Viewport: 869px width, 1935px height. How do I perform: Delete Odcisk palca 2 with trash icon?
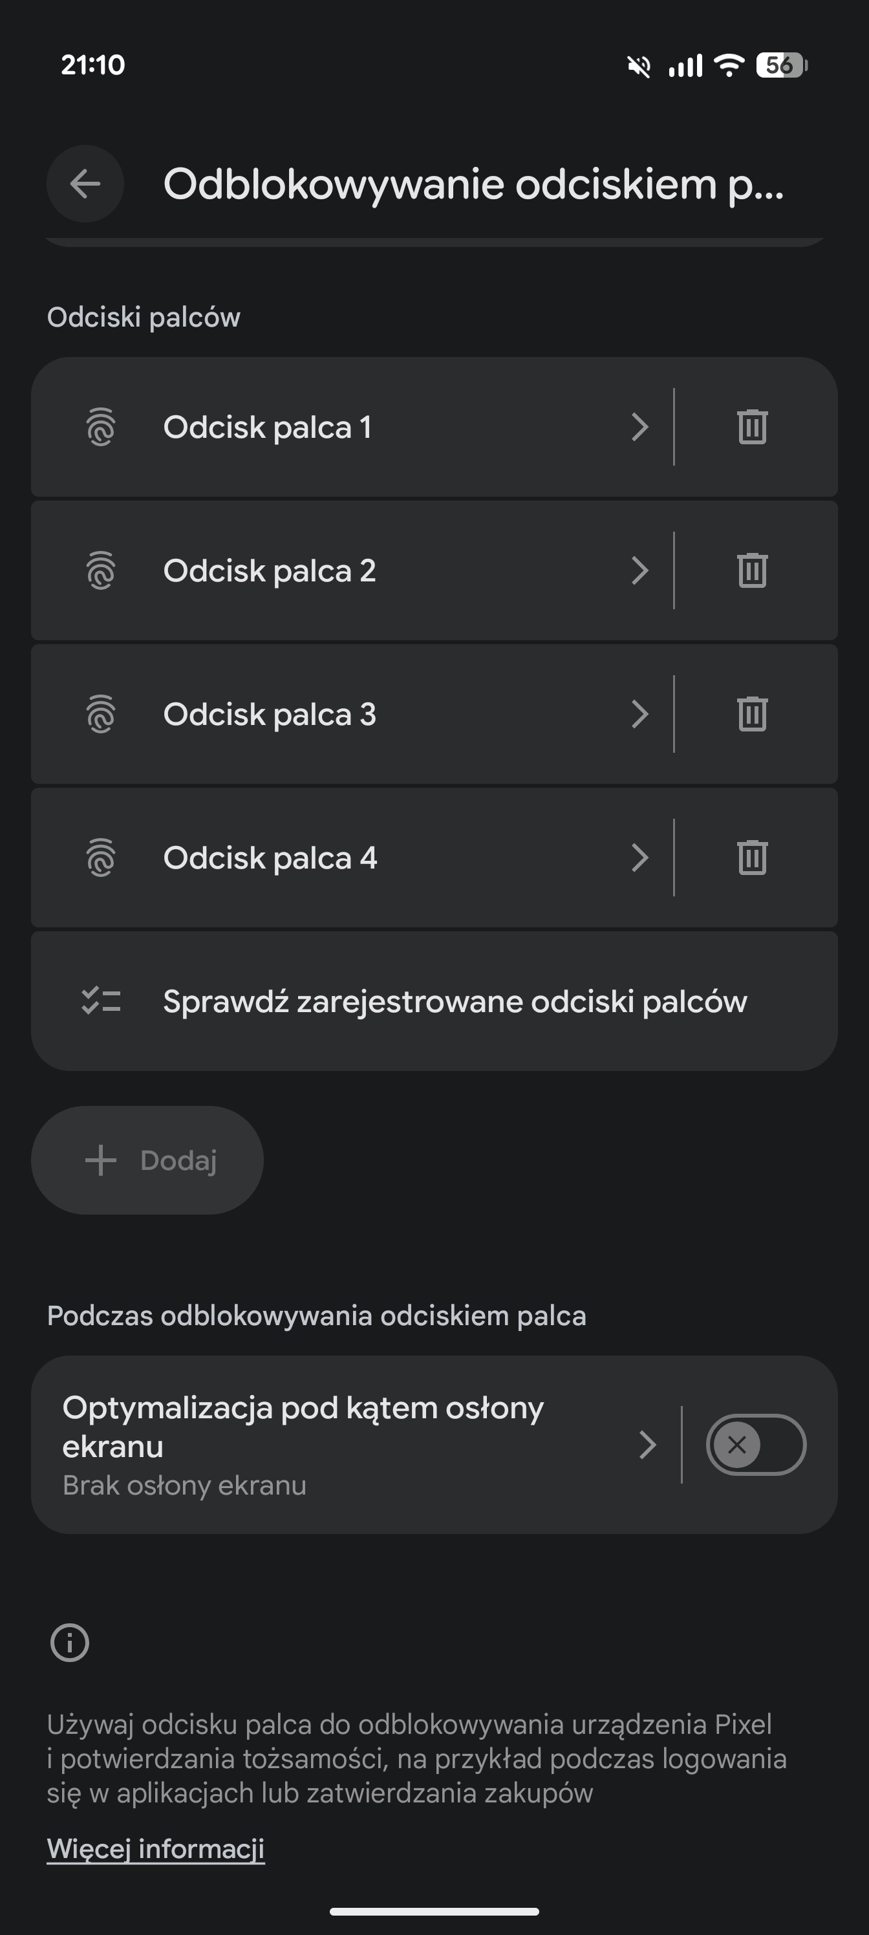[x=752, y=571]
